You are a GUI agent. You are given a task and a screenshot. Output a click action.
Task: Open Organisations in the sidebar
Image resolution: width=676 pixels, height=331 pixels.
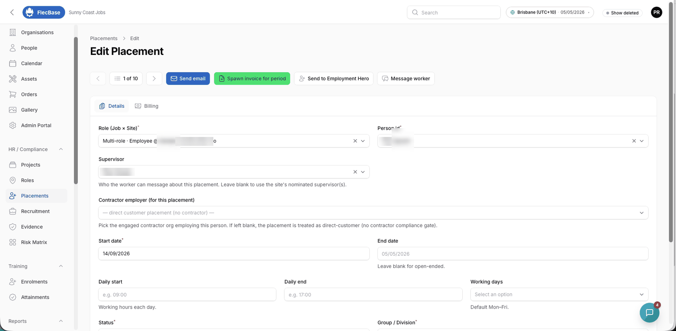point(37,33)
